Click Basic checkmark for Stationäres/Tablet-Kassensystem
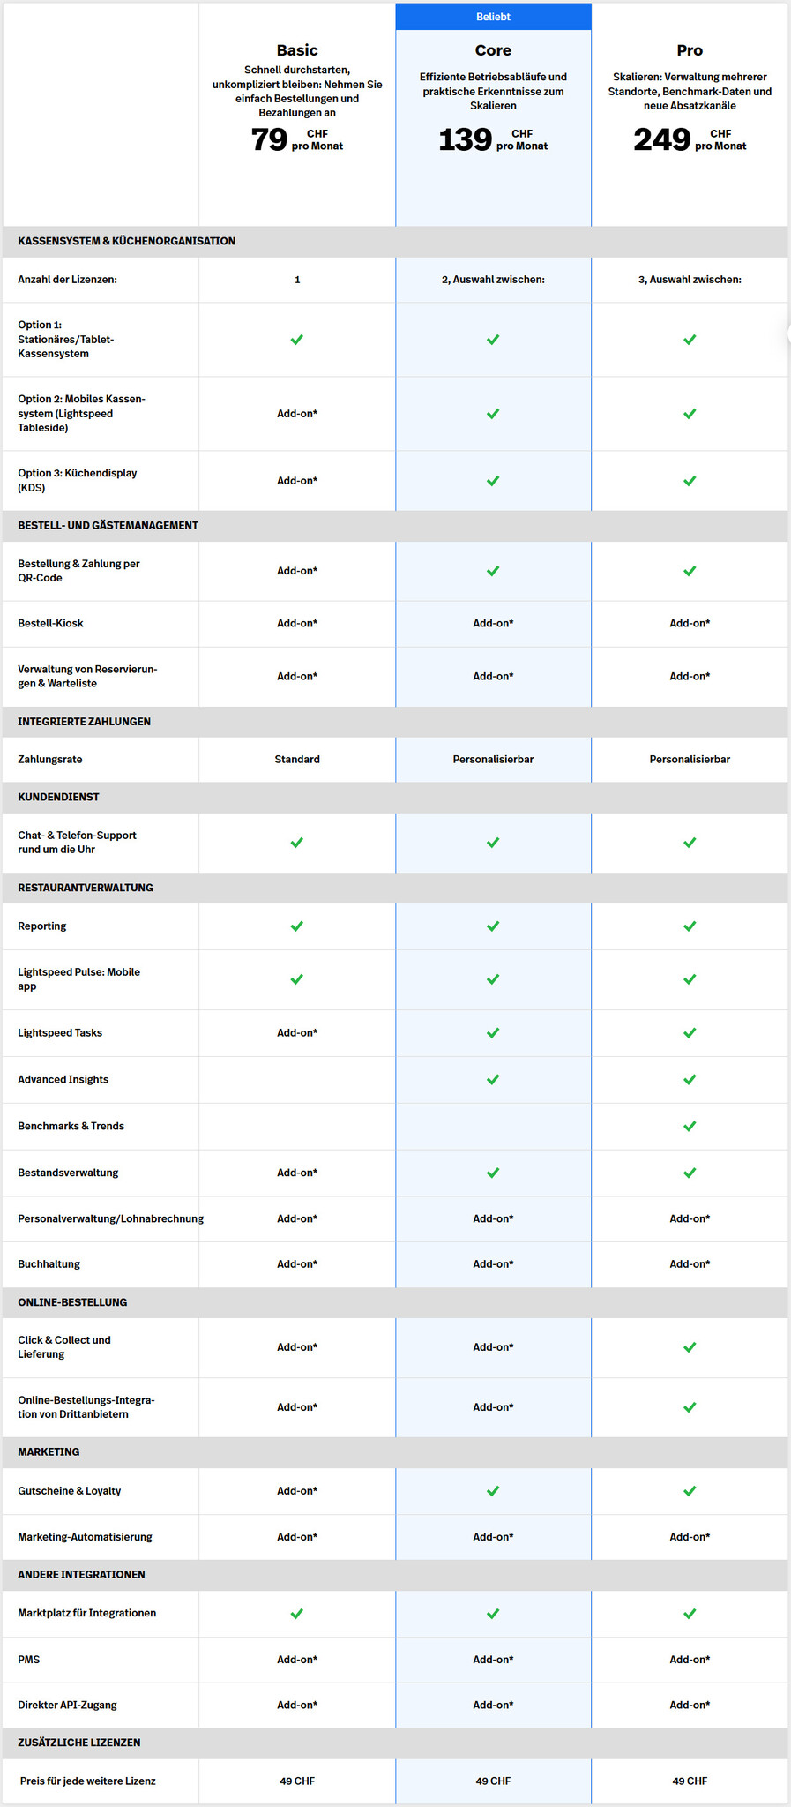This screenshot has height=1807, width=791. tap(297, 340)
